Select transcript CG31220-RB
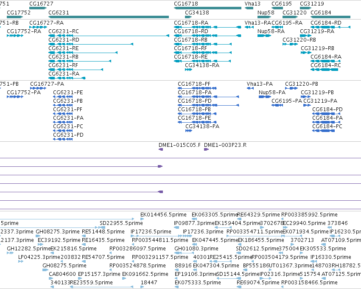 point(290,44)
